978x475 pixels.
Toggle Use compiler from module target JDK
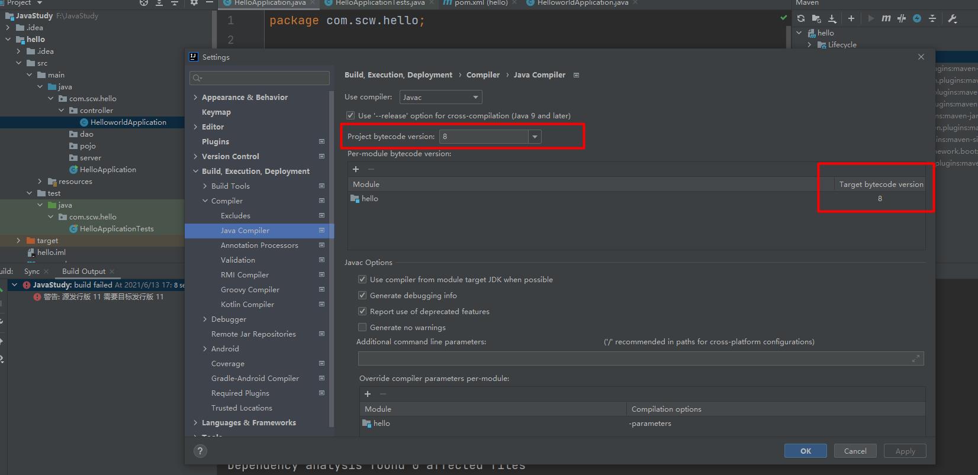362,279
